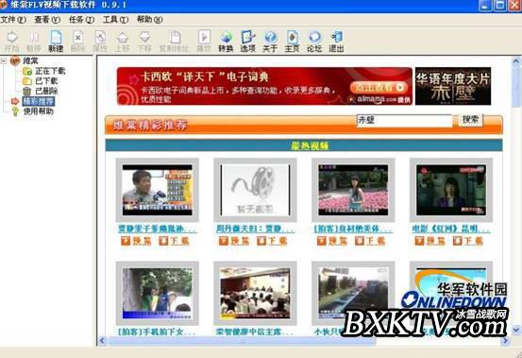Click the 搜索 search button

tap(470, 120)
